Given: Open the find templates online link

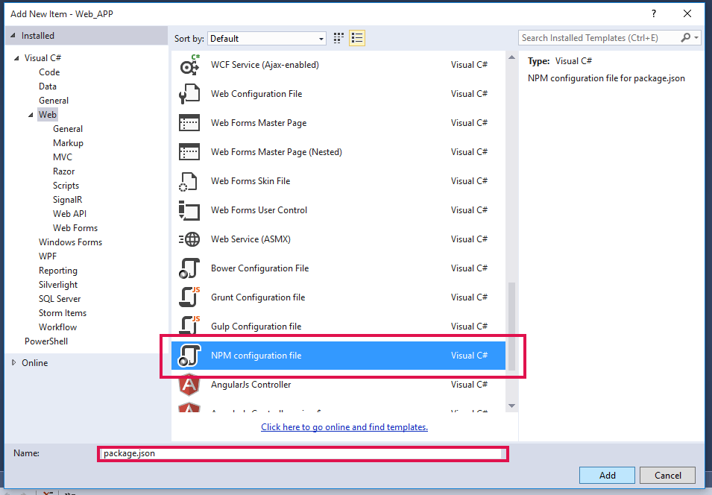Looking at the screenshot, I should click(x=344, y=427).
